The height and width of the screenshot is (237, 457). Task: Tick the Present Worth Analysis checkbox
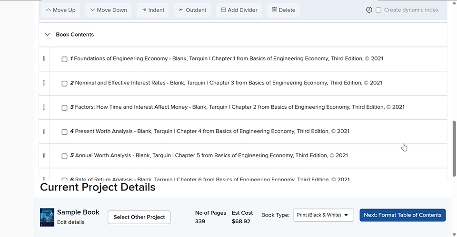[x=64, y=132]
